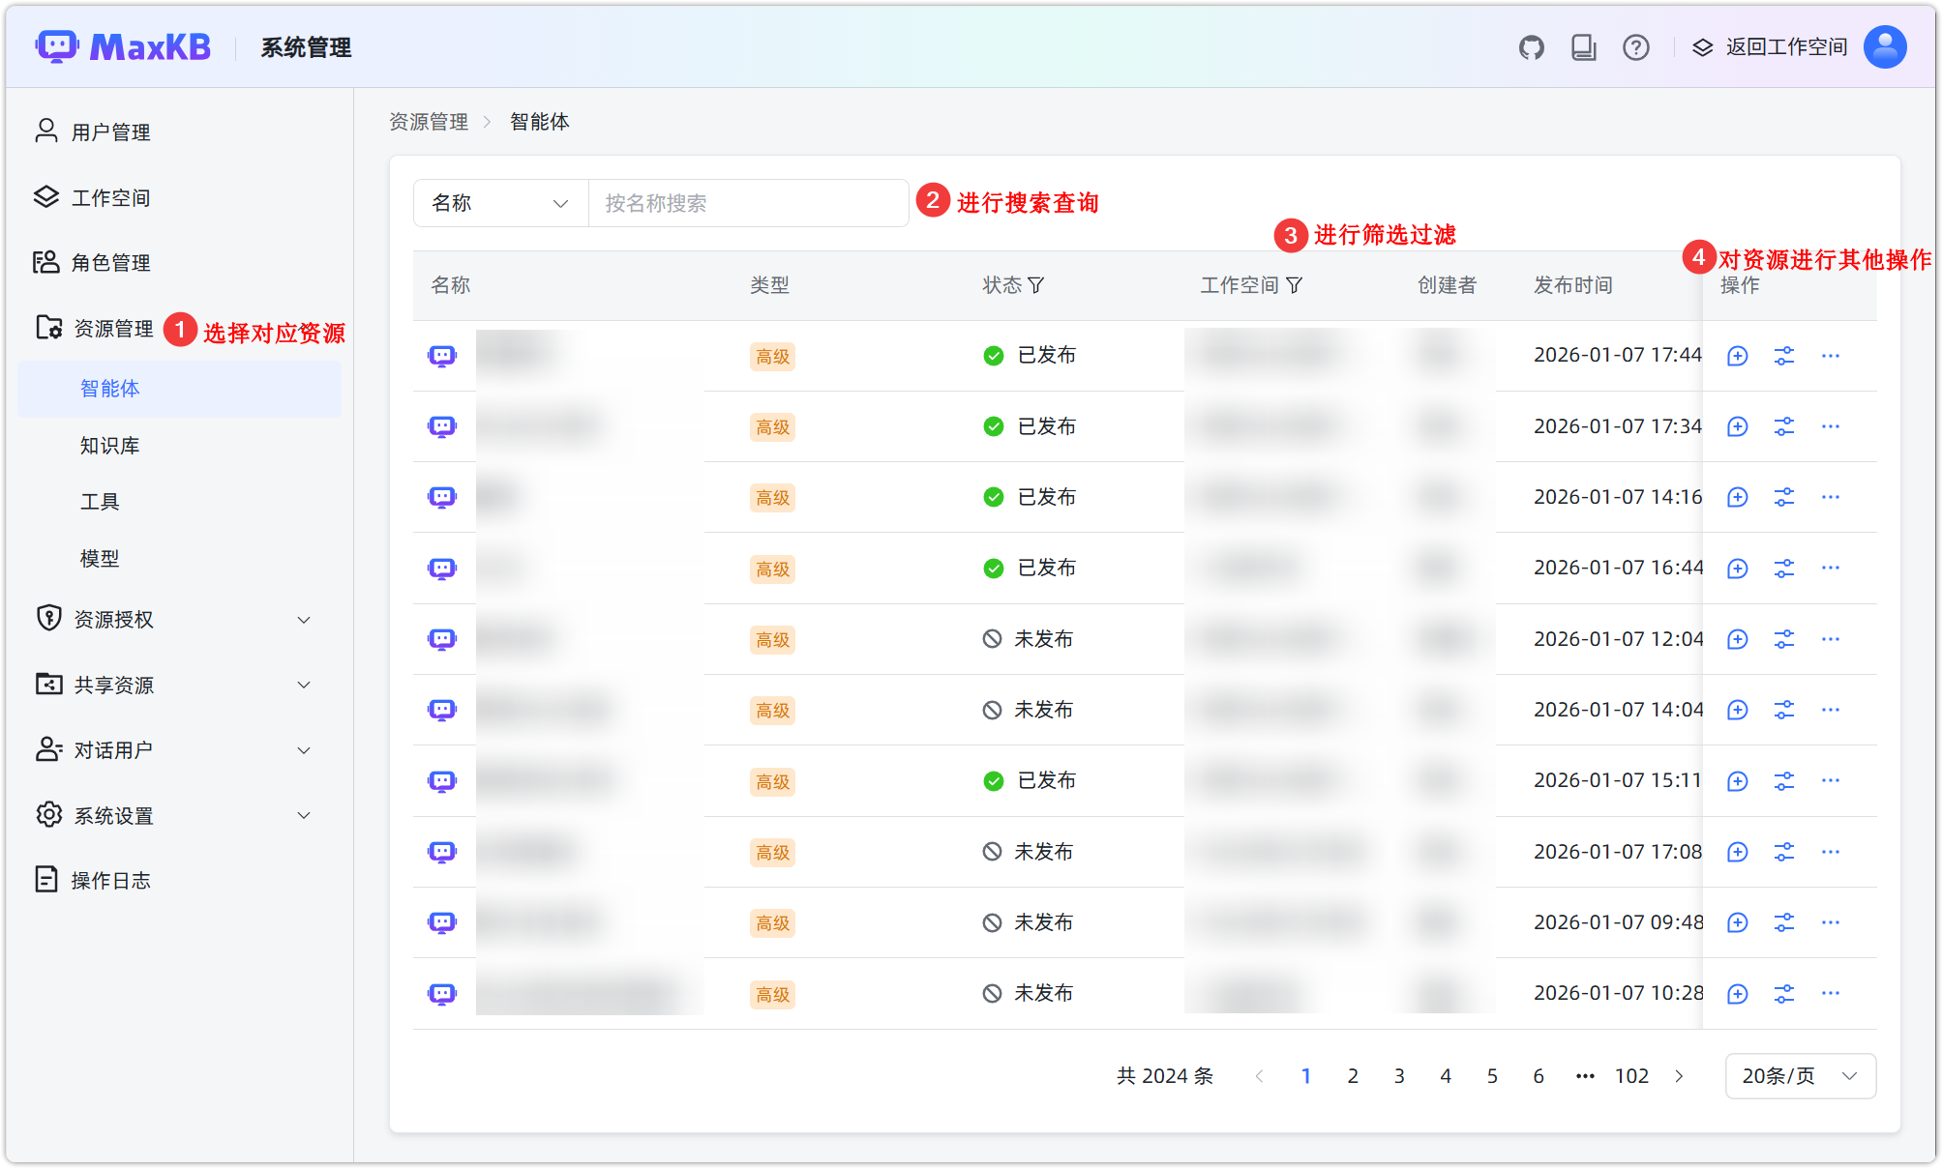Jump to page 102 in pagination

coord(1631,1075)
